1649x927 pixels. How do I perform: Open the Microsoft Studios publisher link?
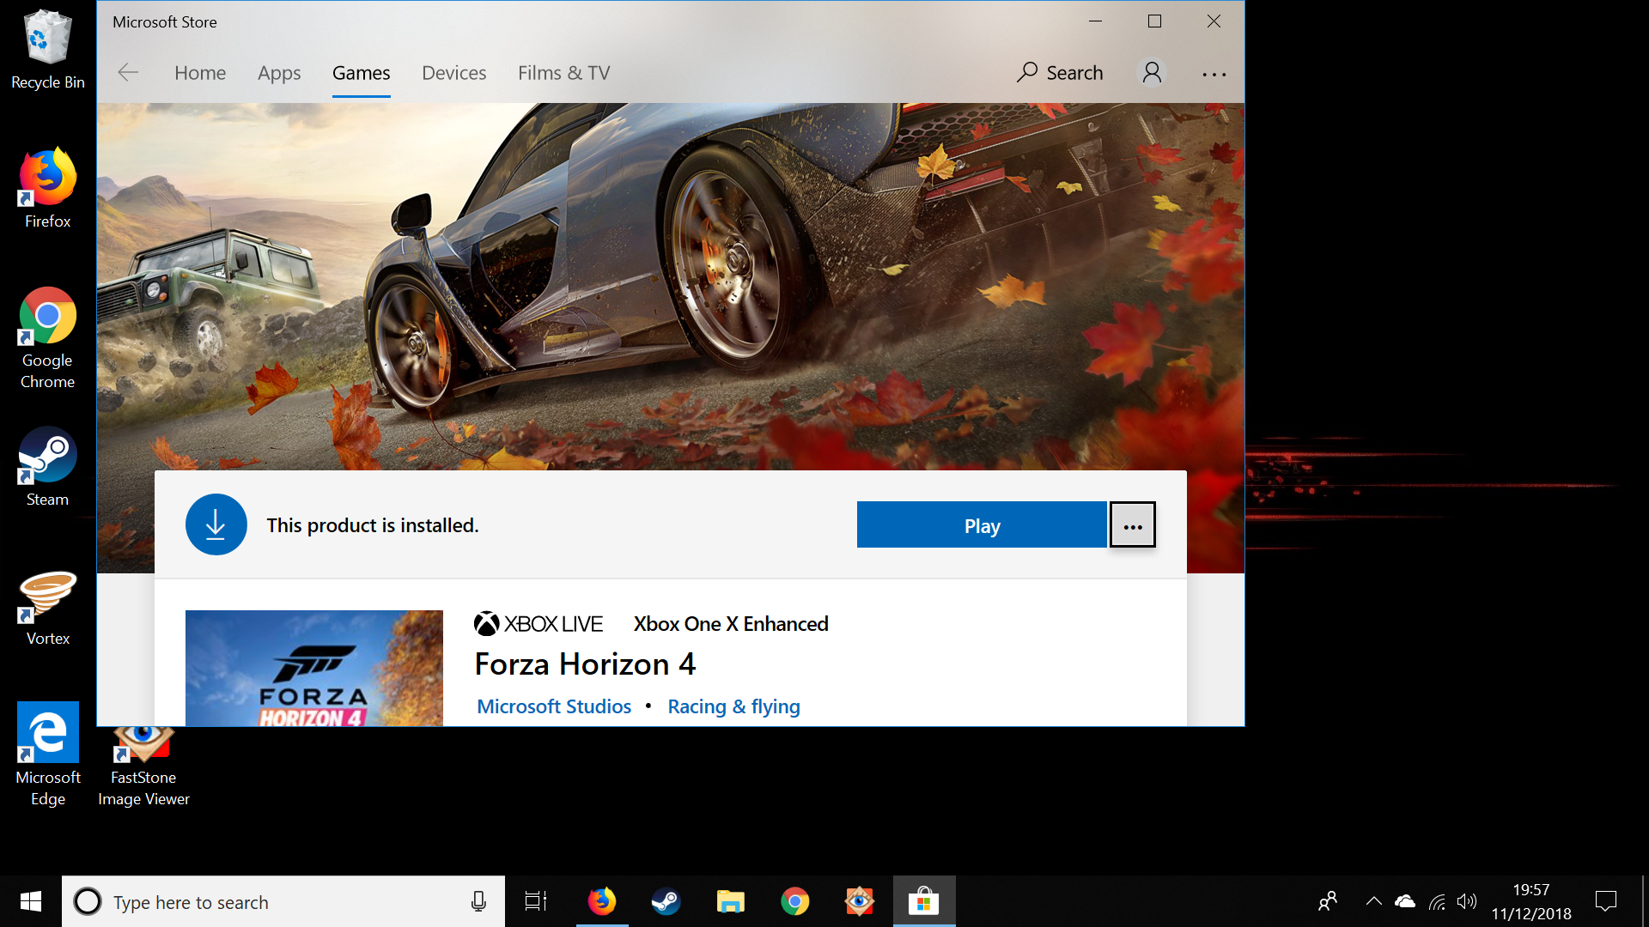pyautogui.click(x=554, y=706)
